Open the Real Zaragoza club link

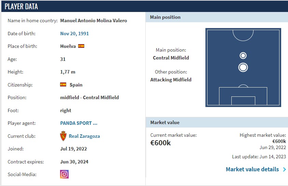click(x=84, y=136)
